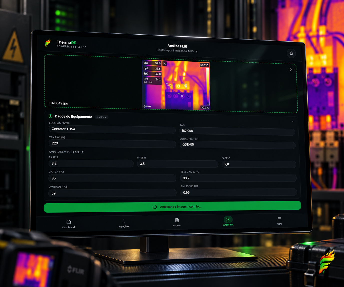Image resolution: width=344 pixels, height=287 pixels.
Task: Edit the Temp. Amb. (°C) field
Action: tap(238, 178)
